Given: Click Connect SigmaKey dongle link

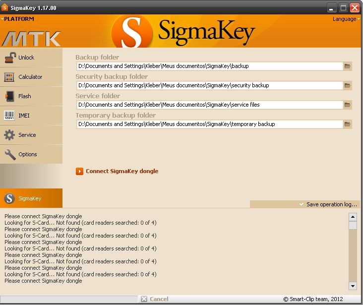Looking at the screenshot, I should (122, 171).
